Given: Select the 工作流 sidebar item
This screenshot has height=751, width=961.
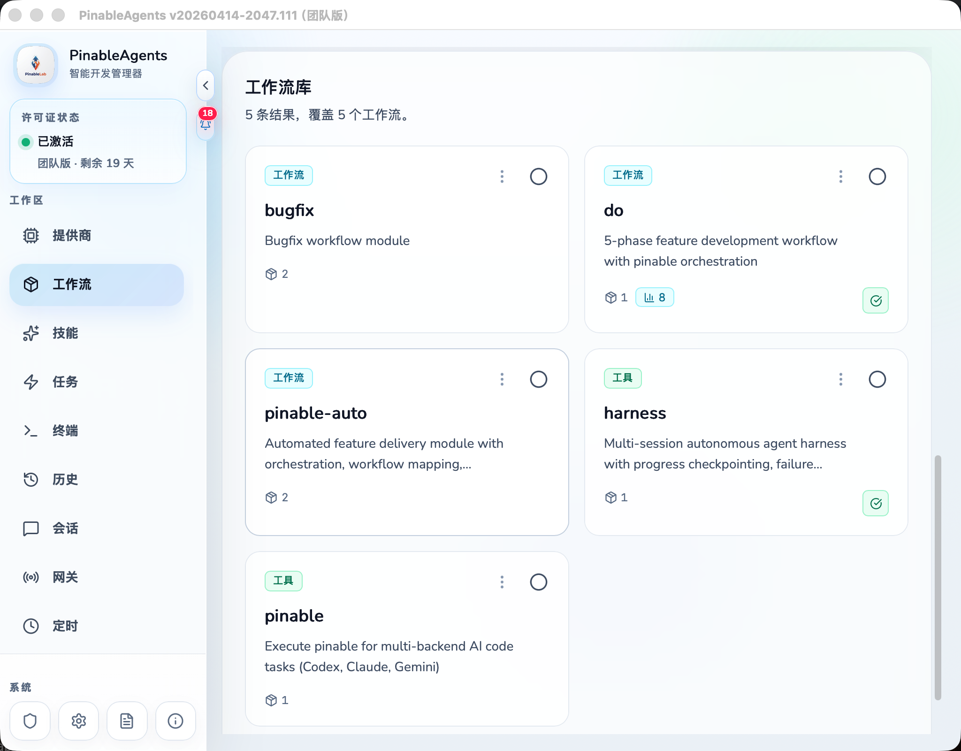Looking at the screenshot, I should [x=96, y=284].
